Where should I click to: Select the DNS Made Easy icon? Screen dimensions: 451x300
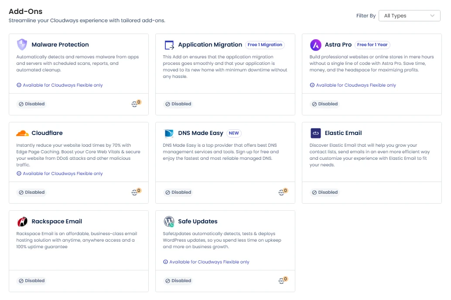169,133
